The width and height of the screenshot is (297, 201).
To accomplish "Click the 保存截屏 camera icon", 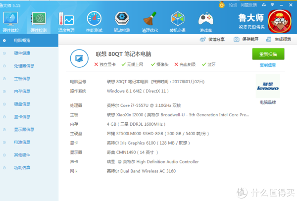I will (x=236, y=40).
